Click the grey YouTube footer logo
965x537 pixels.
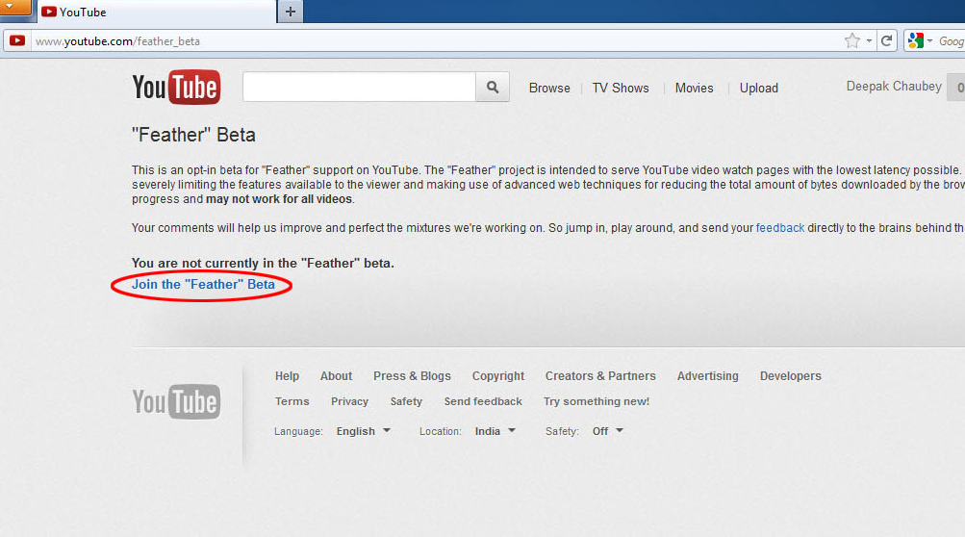point(176,401)
